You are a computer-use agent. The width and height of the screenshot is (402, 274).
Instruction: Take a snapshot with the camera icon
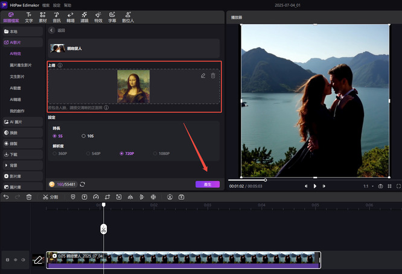tap(380, 186)
